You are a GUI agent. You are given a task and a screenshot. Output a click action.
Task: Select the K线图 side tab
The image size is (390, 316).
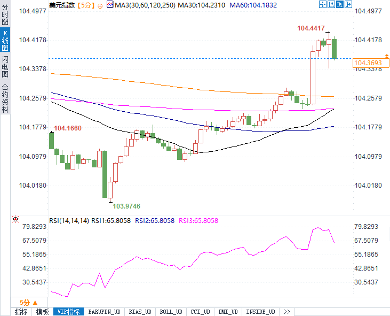[x=5, y=41]
